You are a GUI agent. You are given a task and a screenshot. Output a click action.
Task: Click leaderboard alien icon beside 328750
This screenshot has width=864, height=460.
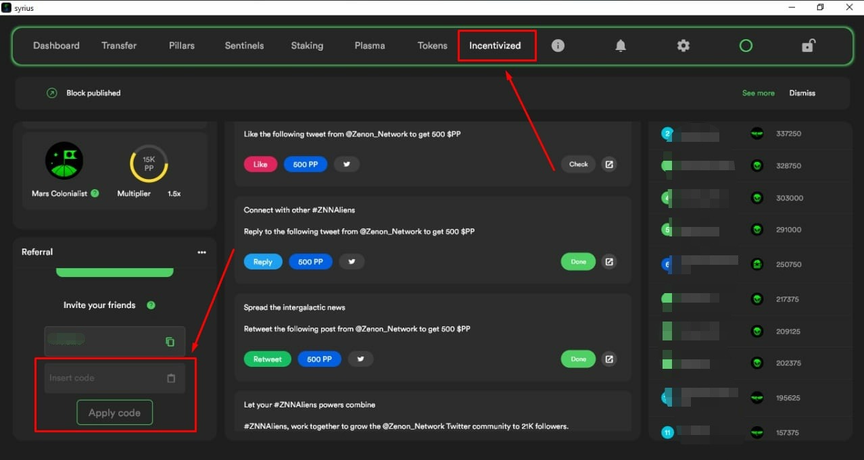tap(757, 165)
